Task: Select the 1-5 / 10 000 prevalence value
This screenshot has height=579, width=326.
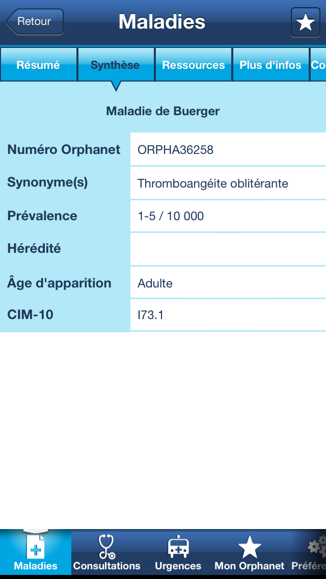Action: [171, 216]
